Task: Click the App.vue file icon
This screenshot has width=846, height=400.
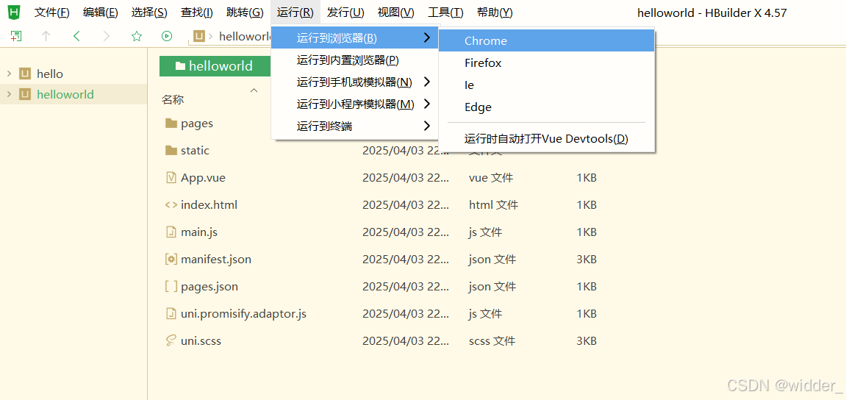Action: 171,178
